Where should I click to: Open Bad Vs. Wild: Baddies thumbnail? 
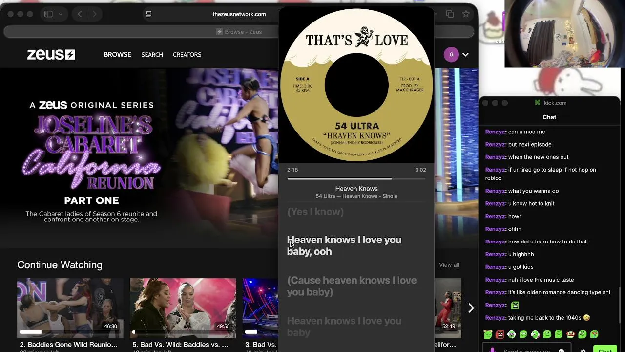(x=183, y=308)
